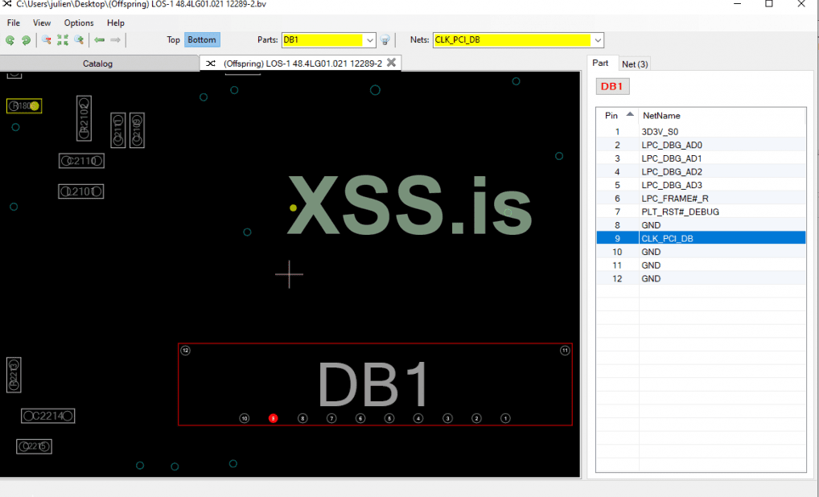This screenshot has width=819, height=497.
Task: Open the Catalog tab
Action: point(98,64)
